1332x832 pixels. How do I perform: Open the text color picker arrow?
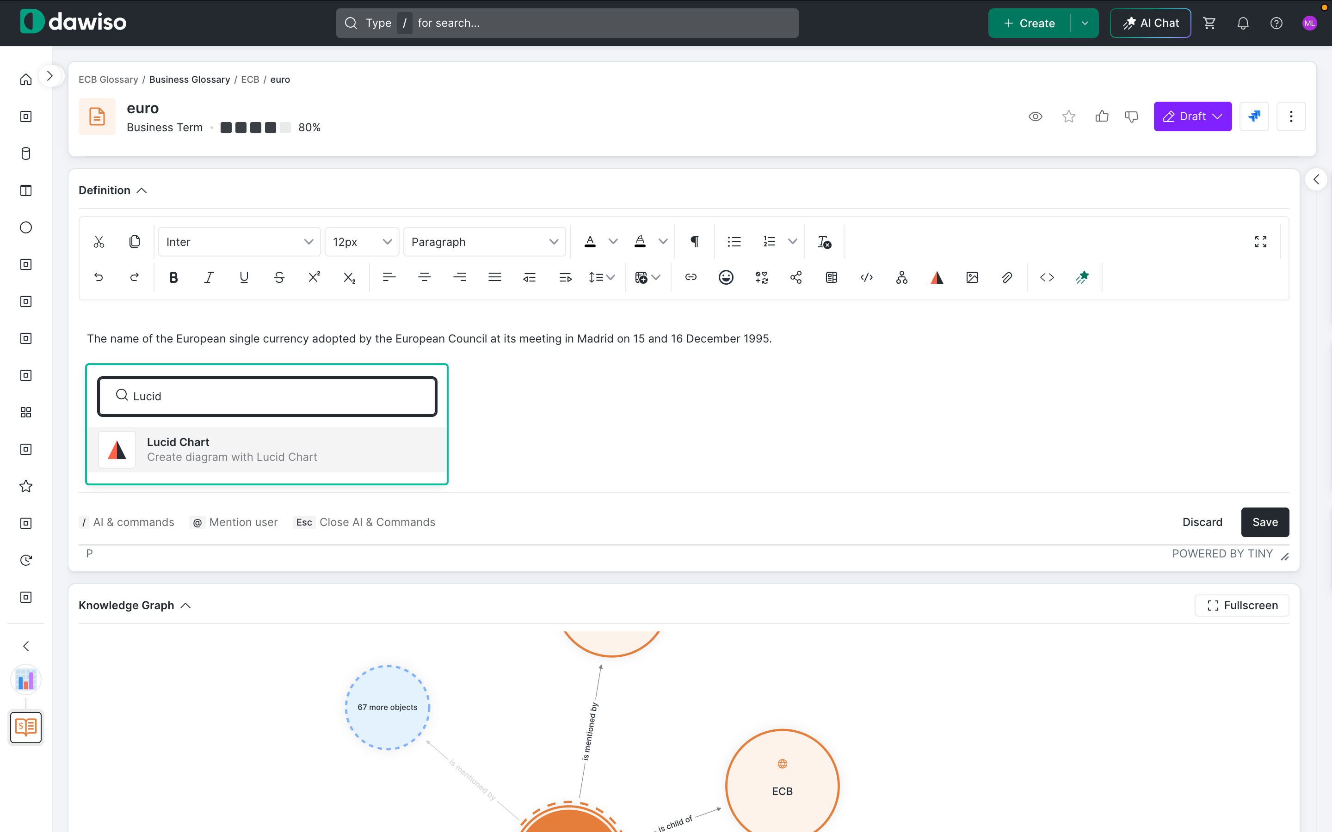pos(613,242)
